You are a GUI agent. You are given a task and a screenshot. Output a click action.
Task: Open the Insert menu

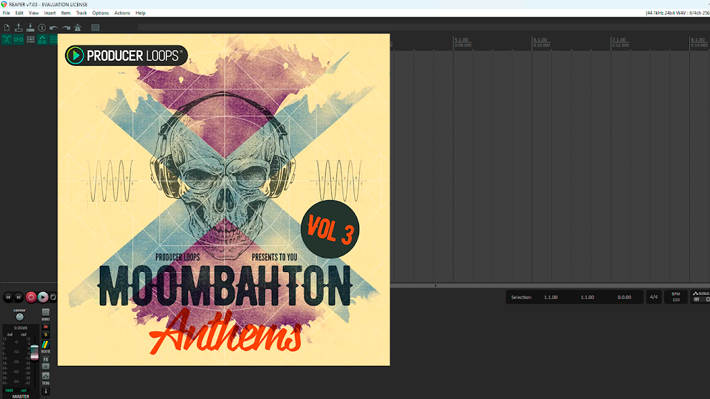[50, 13]
